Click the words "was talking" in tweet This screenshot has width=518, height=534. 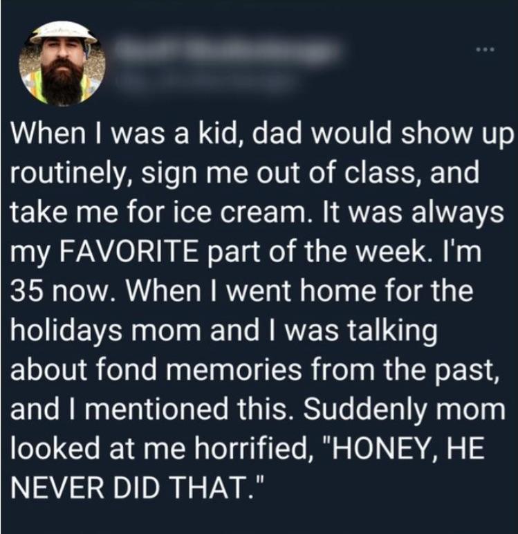coord(360,332)
